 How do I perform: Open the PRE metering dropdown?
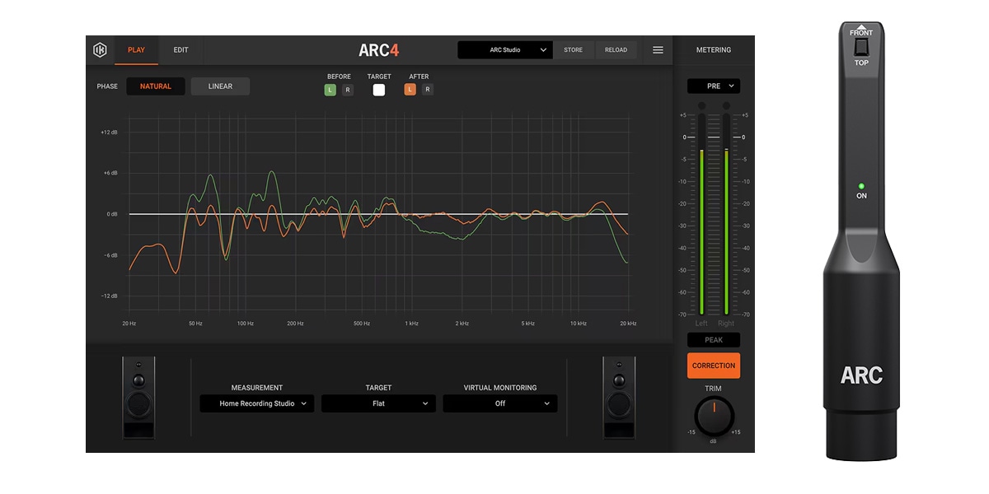pos(714,86)
